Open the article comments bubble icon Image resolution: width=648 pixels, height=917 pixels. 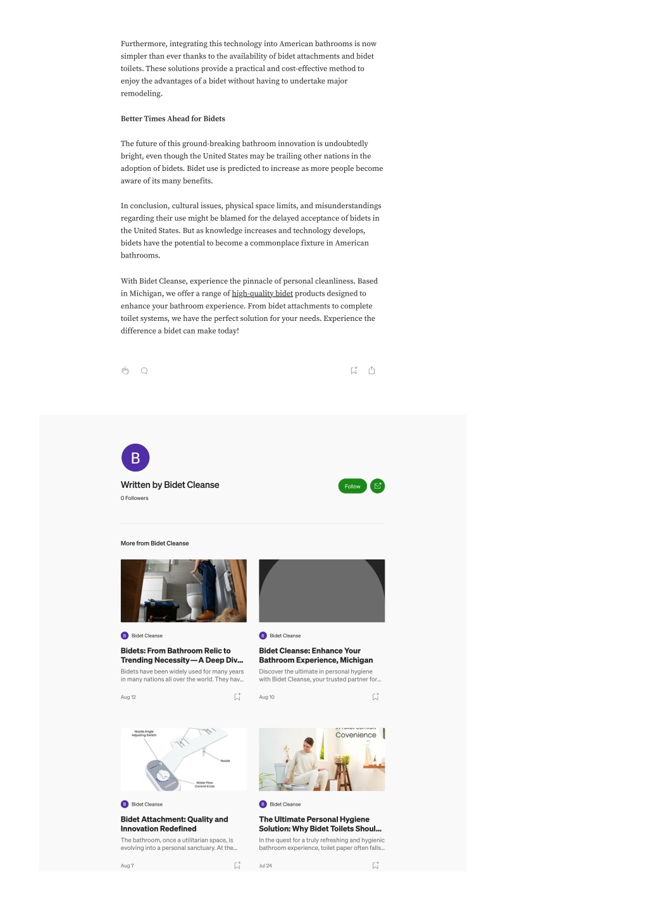click(144, 371)
